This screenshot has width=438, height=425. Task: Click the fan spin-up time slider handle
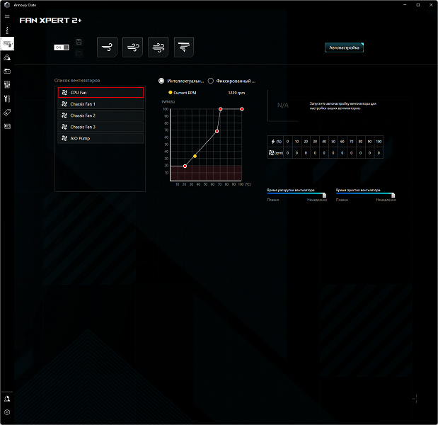click(324, 195)
